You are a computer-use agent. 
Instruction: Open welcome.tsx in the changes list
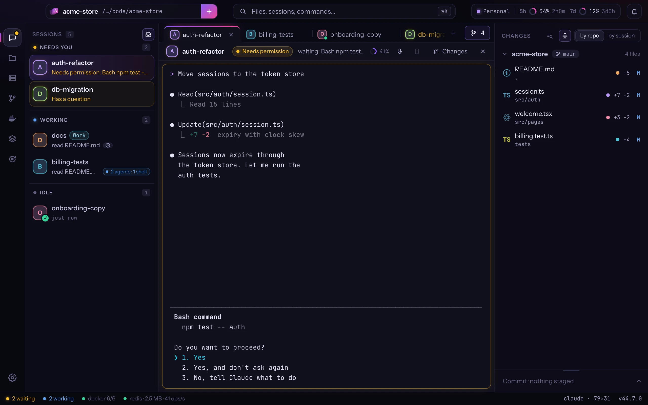[x=571, y=118]
